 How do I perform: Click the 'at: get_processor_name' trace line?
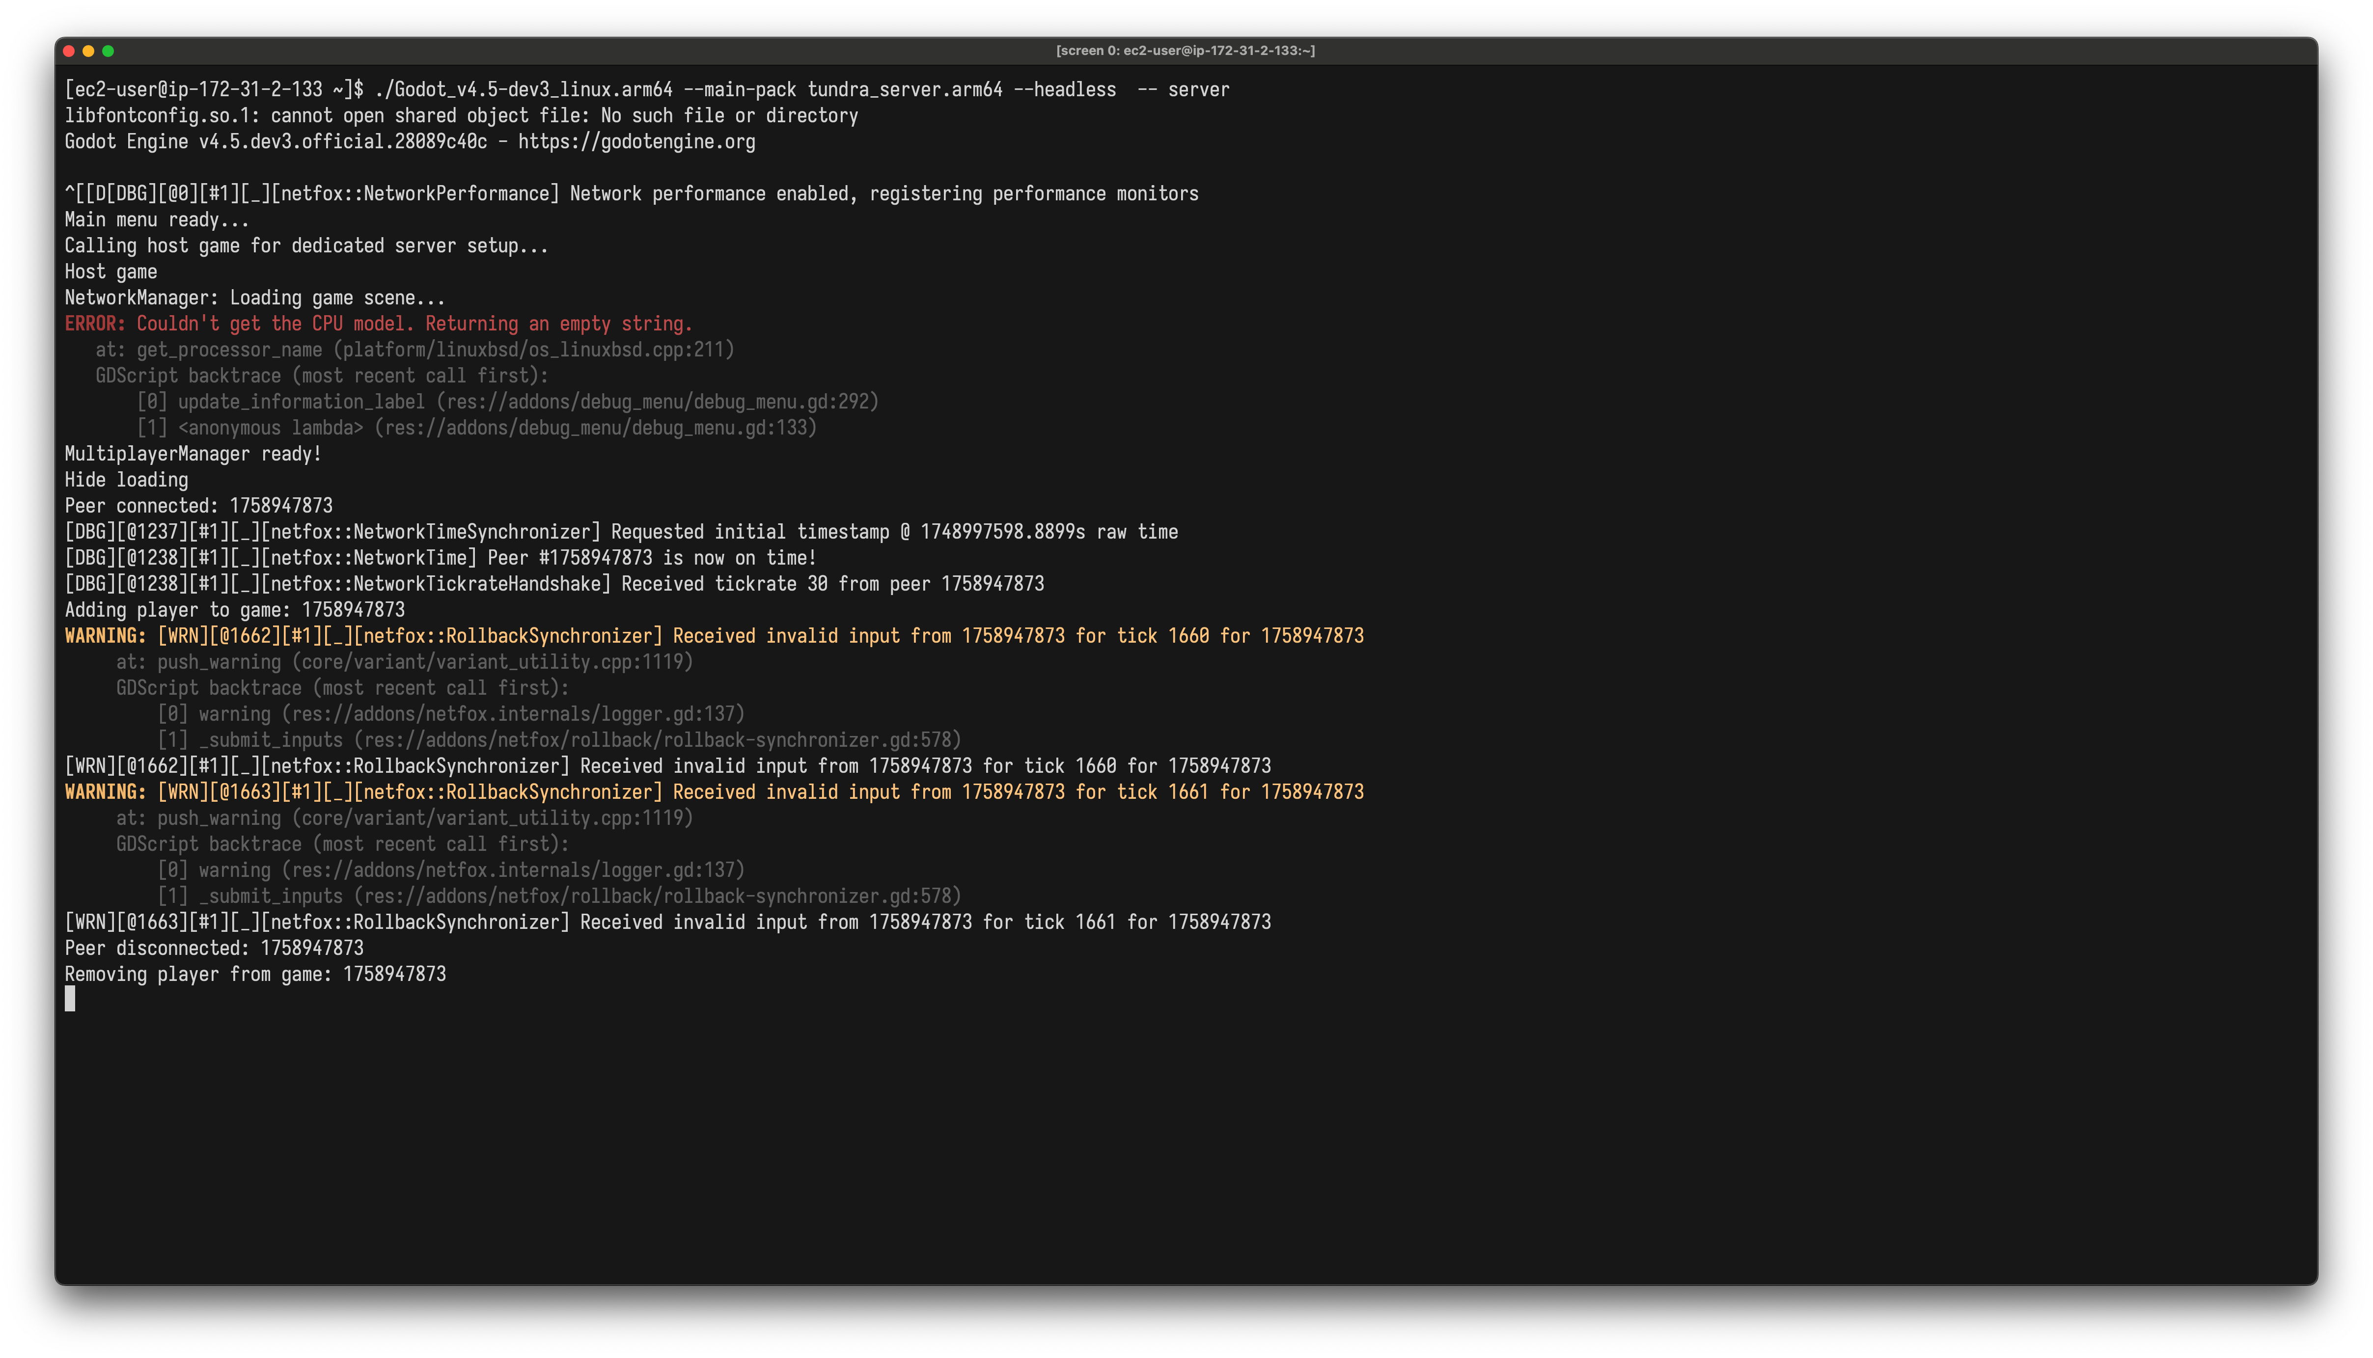pyautogui.click(x=415, y=350)
